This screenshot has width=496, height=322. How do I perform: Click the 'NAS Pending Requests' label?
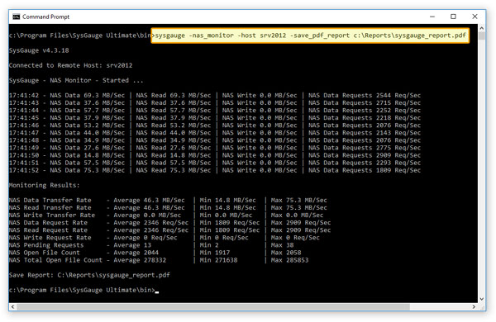[46, 245]
